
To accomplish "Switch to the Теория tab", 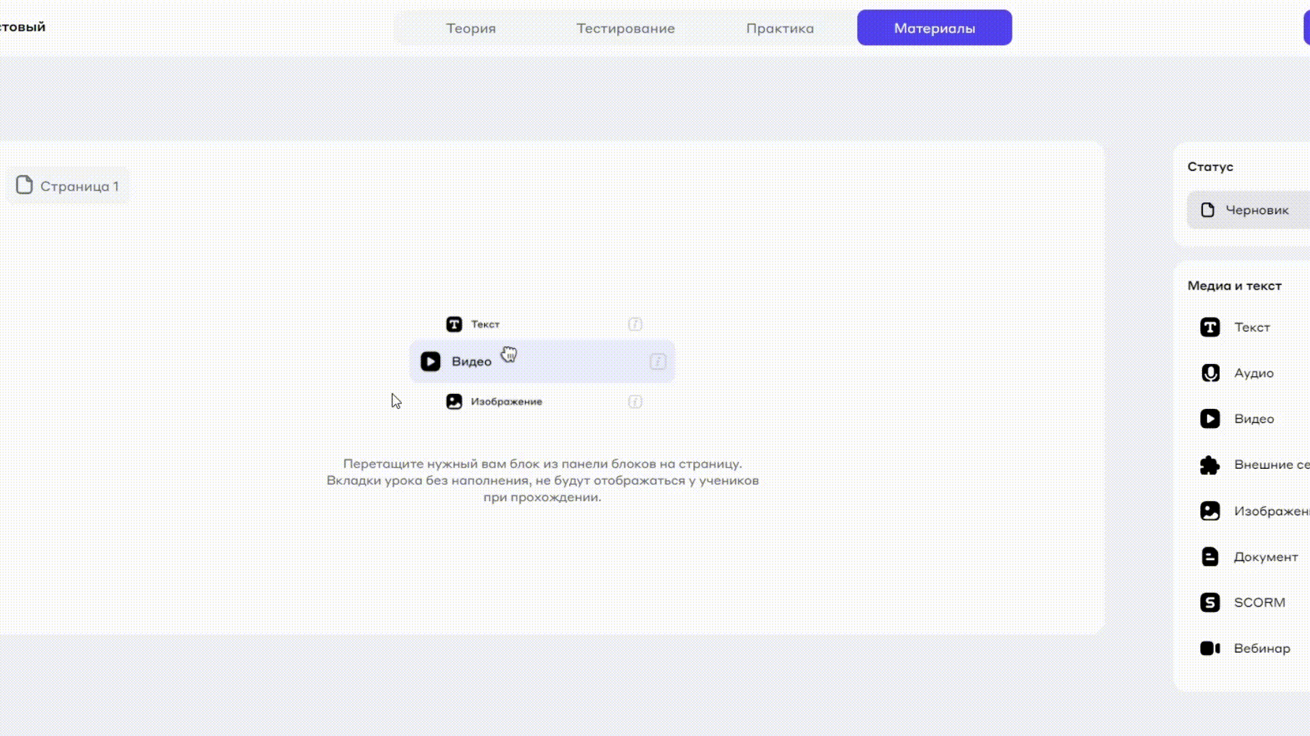I will pos(471,29).
